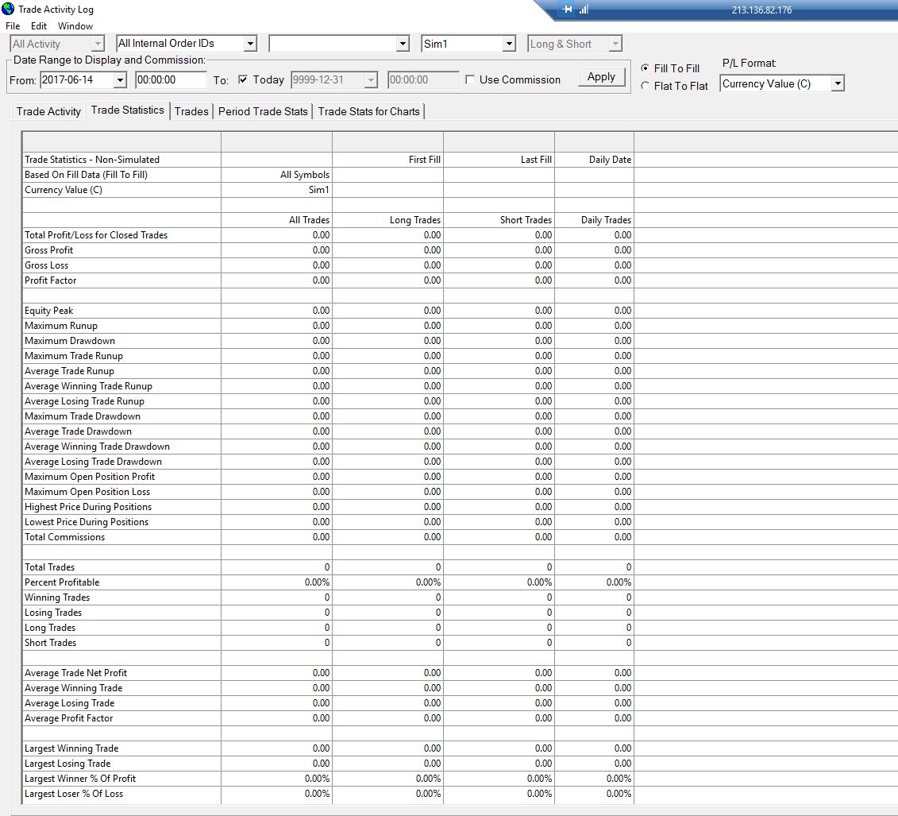Click the Highest Price During Positions label

pos(88,507)
